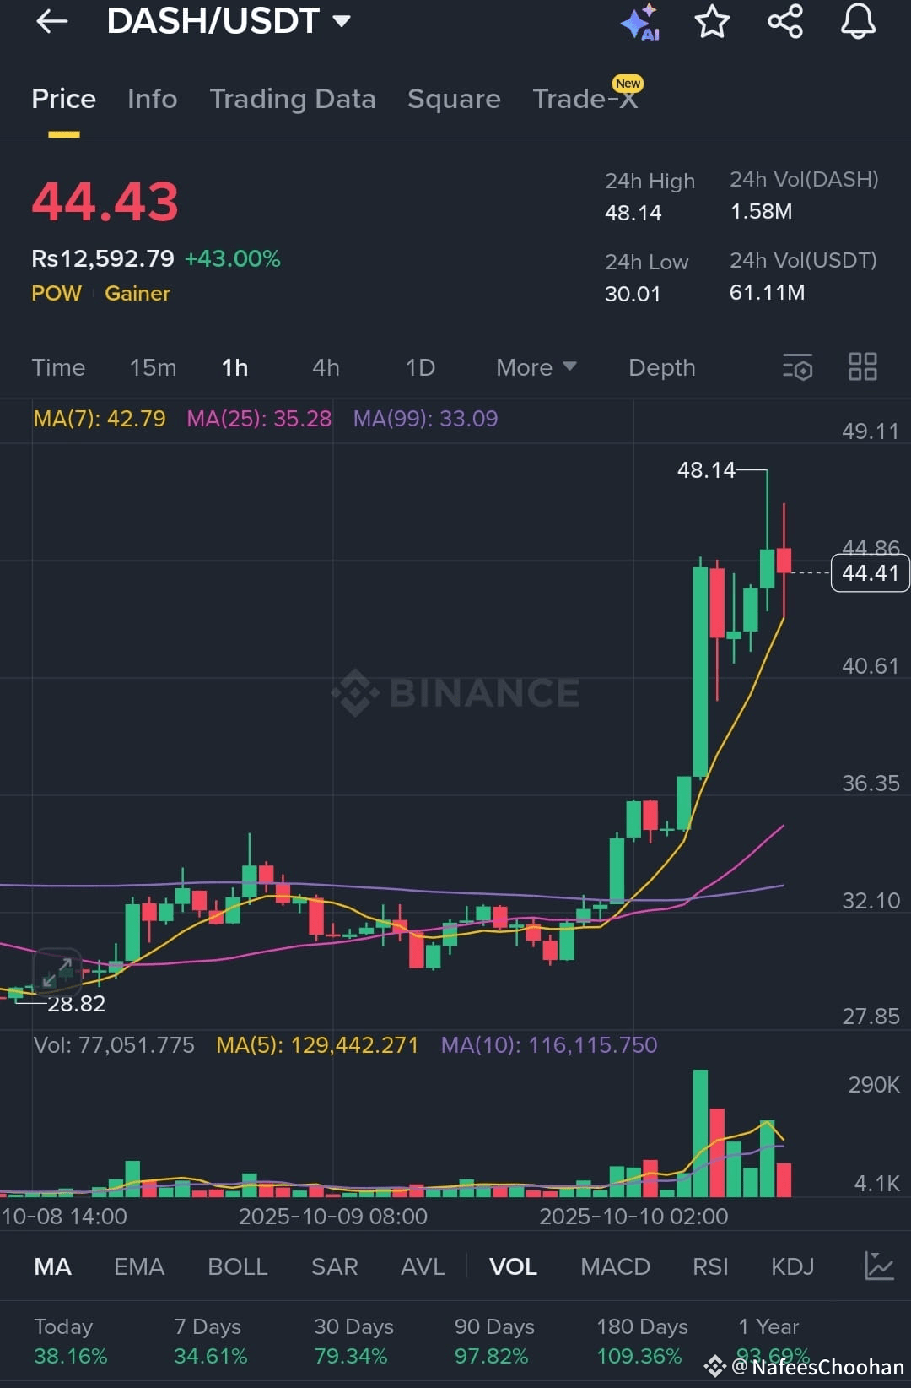Tap the tallest green volume bar
The height and width of the screenshot is (1388, 911).
pyautogui.click(x=700, y=1133)
